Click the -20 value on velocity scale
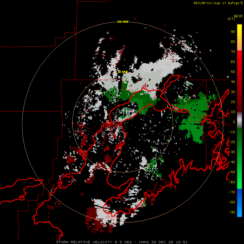The image size is (244, 244). (x=232, y=142)
